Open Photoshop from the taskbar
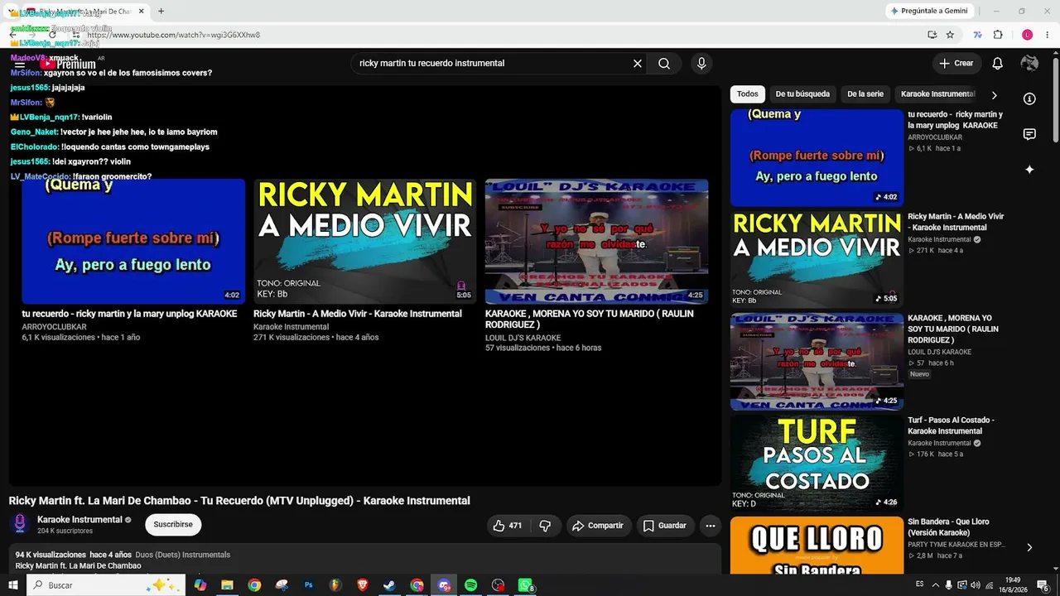Screen dimensions: 1060x596 309,585
